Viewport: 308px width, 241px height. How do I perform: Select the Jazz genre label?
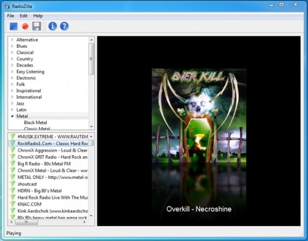(20, 103)
